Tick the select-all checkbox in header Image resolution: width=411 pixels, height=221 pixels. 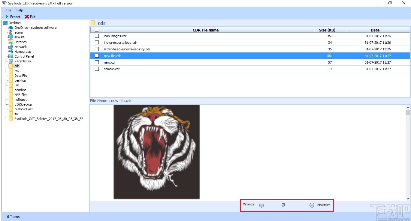[97, 30]
